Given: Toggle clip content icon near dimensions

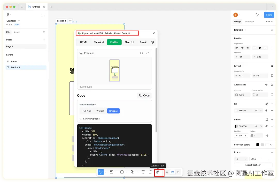Looking at the screenshot, I should pos(272,76).
